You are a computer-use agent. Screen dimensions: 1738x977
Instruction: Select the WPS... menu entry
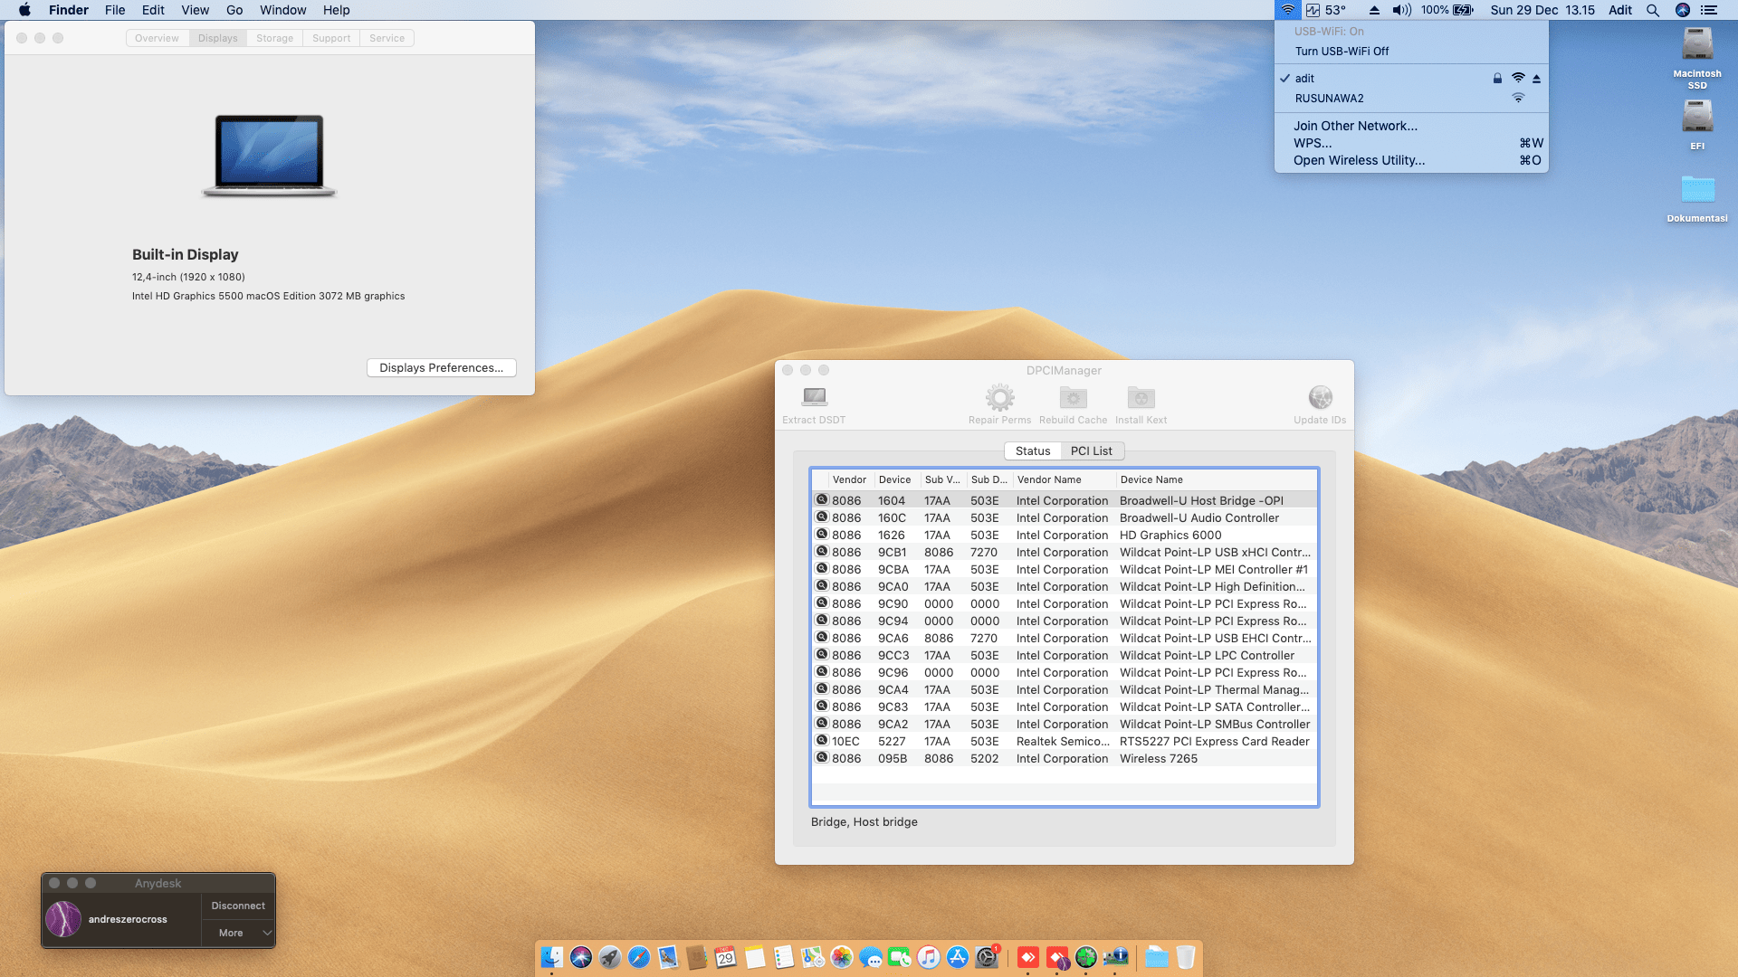pos(1411,143)
